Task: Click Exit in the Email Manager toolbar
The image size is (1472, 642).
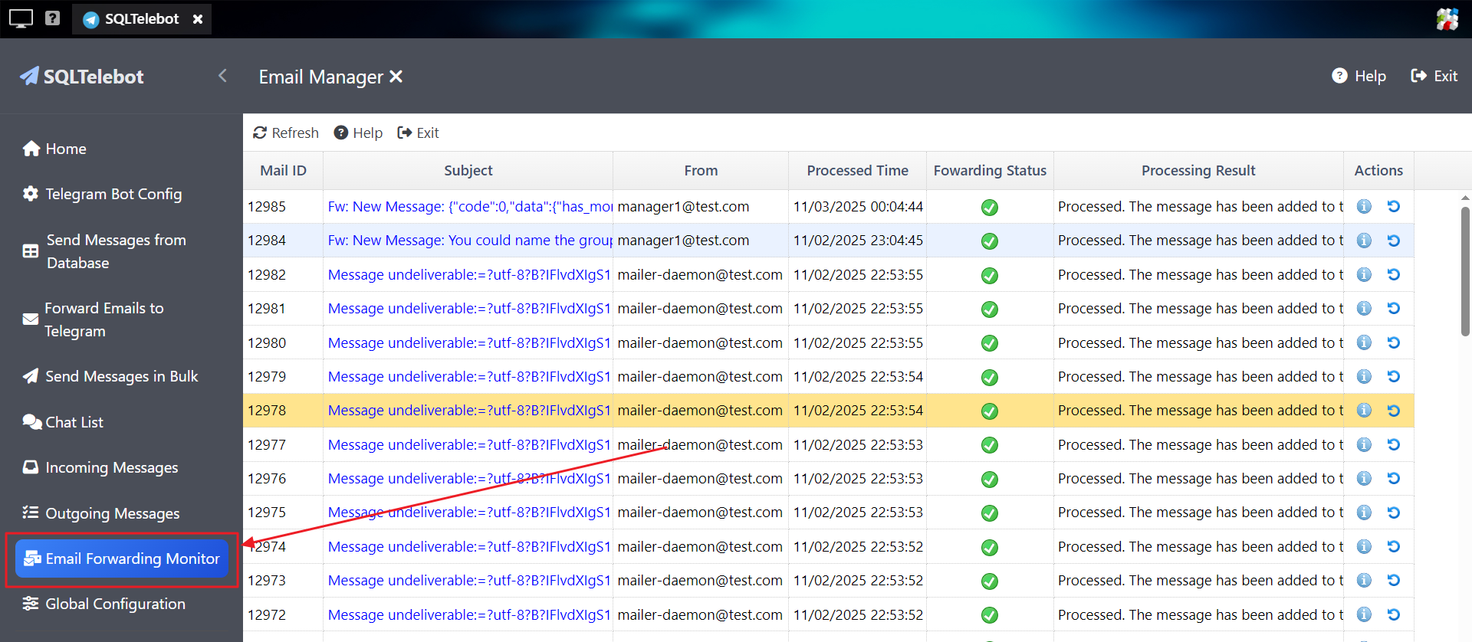Action: (418, 133)
